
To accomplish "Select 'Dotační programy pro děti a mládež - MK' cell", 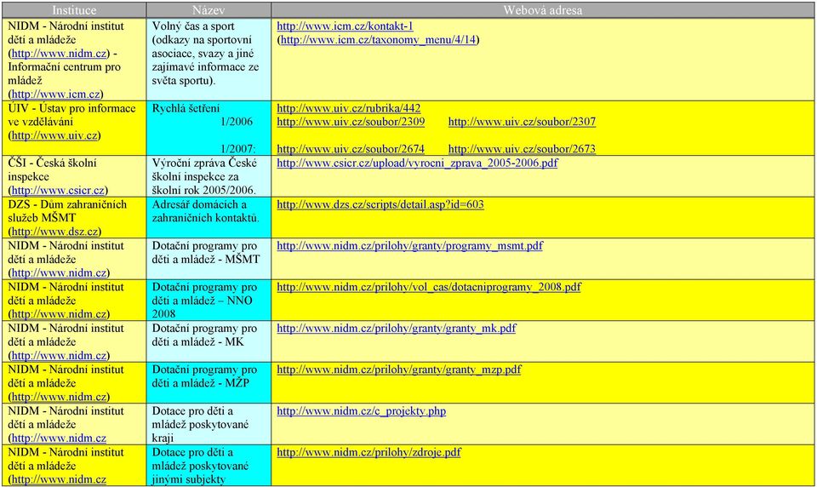I will (x=209, y=341).
